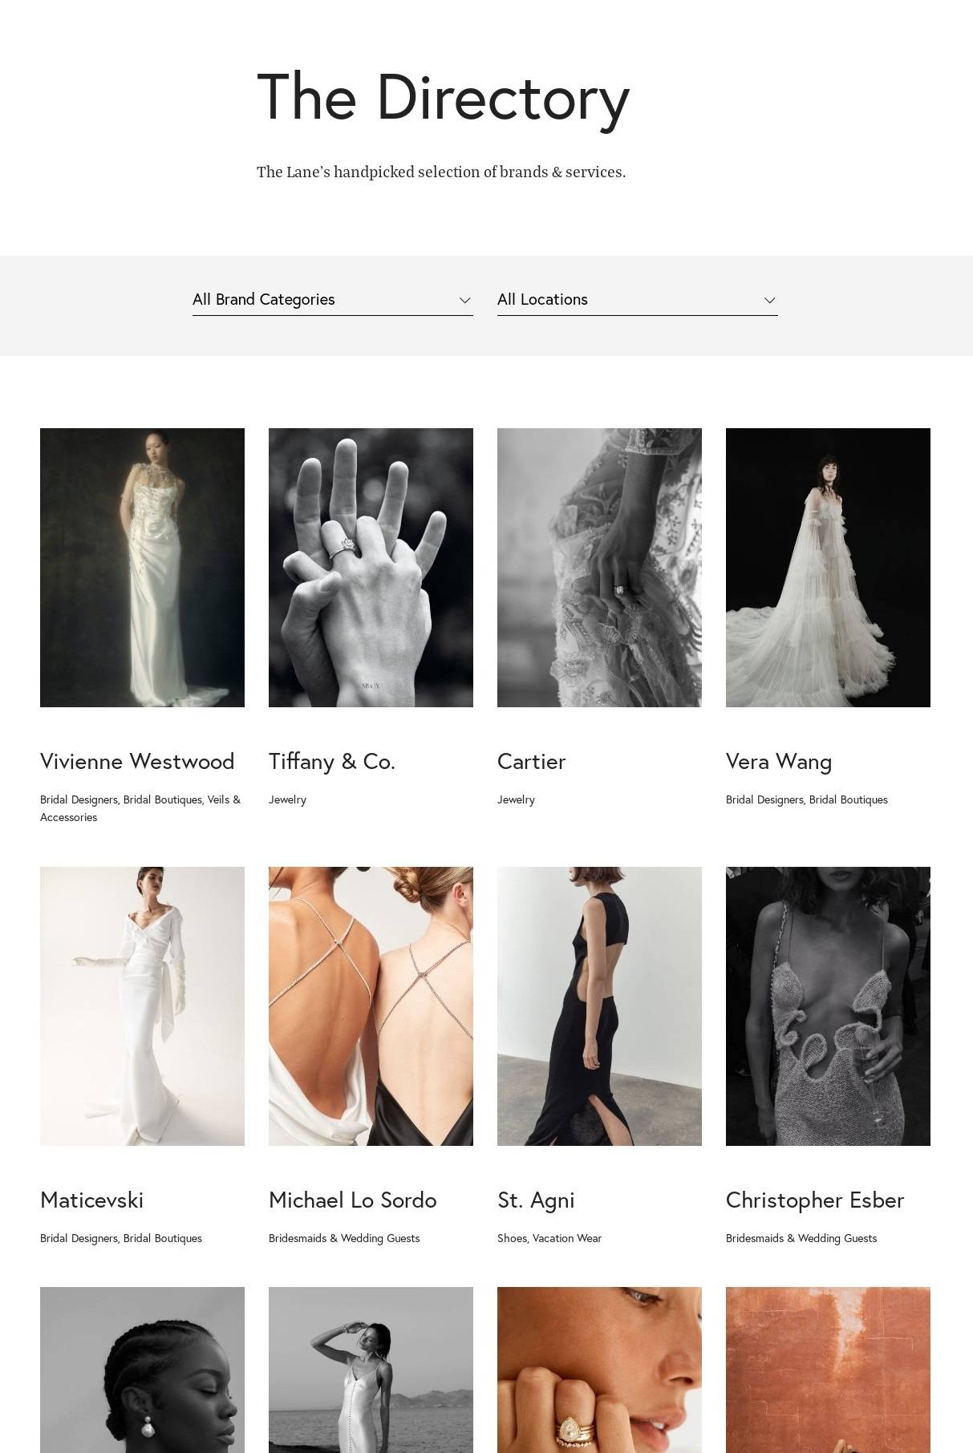This screenshot has width=973, height=1453.
Task: Click Bridesmaids text under Michael Lo Sordo
Action: point(344,1238)
